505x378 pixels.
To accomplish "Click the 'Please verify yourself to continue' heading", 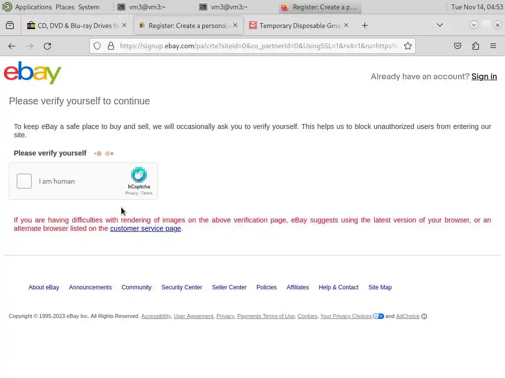I will point(79,101).
